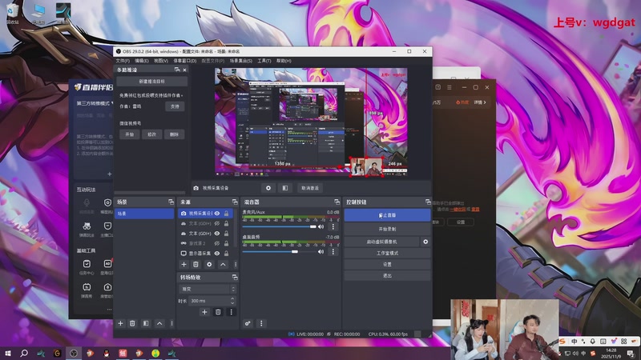This screenshot has height=360, width=641.
Task: Float the 控制按钮 dock using its pop-out icon
Action: (428, 202)
